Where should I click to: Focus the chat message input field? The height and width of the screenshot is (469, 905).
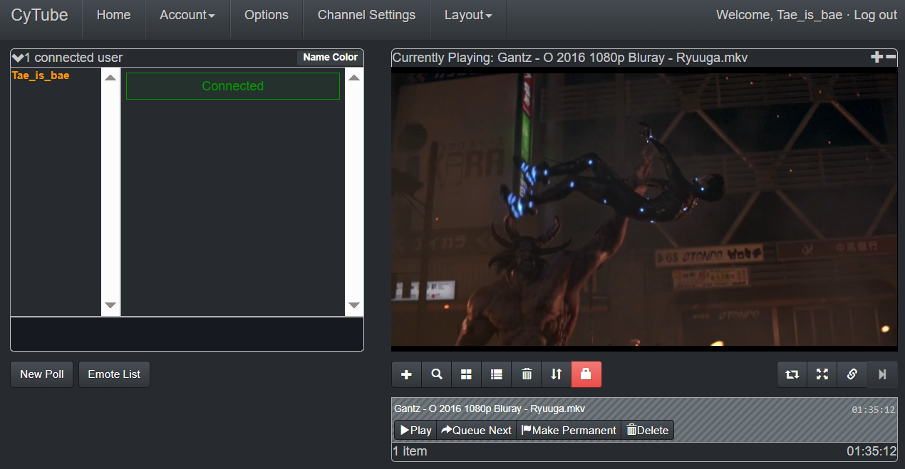point(187,334)
